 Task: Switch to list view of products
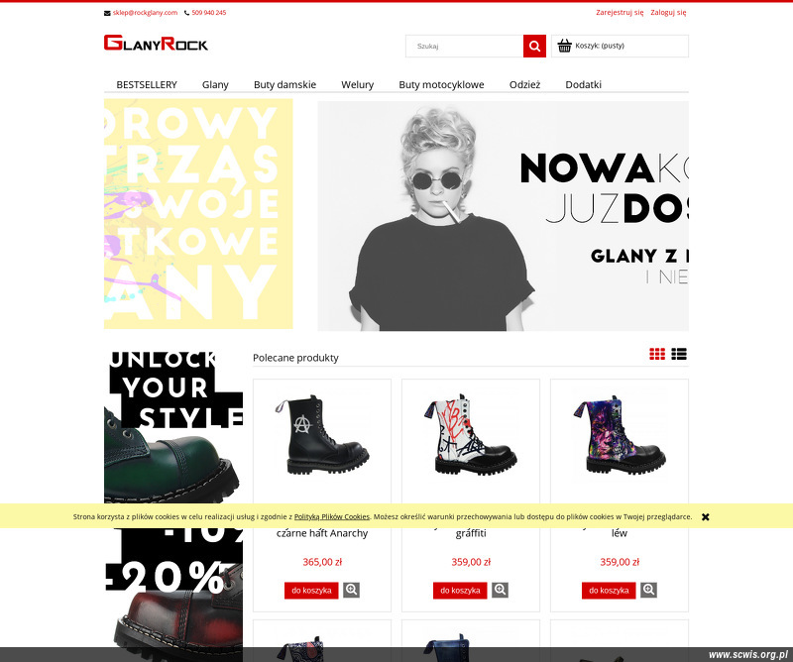tap(679, 354)
